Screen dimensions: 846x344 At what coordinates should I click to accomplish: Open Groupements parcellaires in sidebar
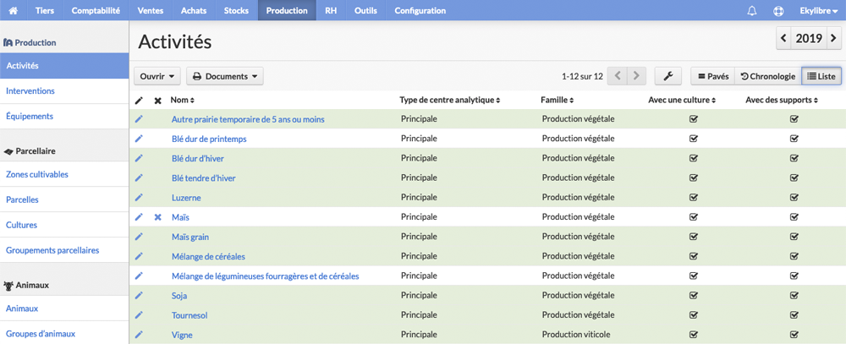pos(64,250)
